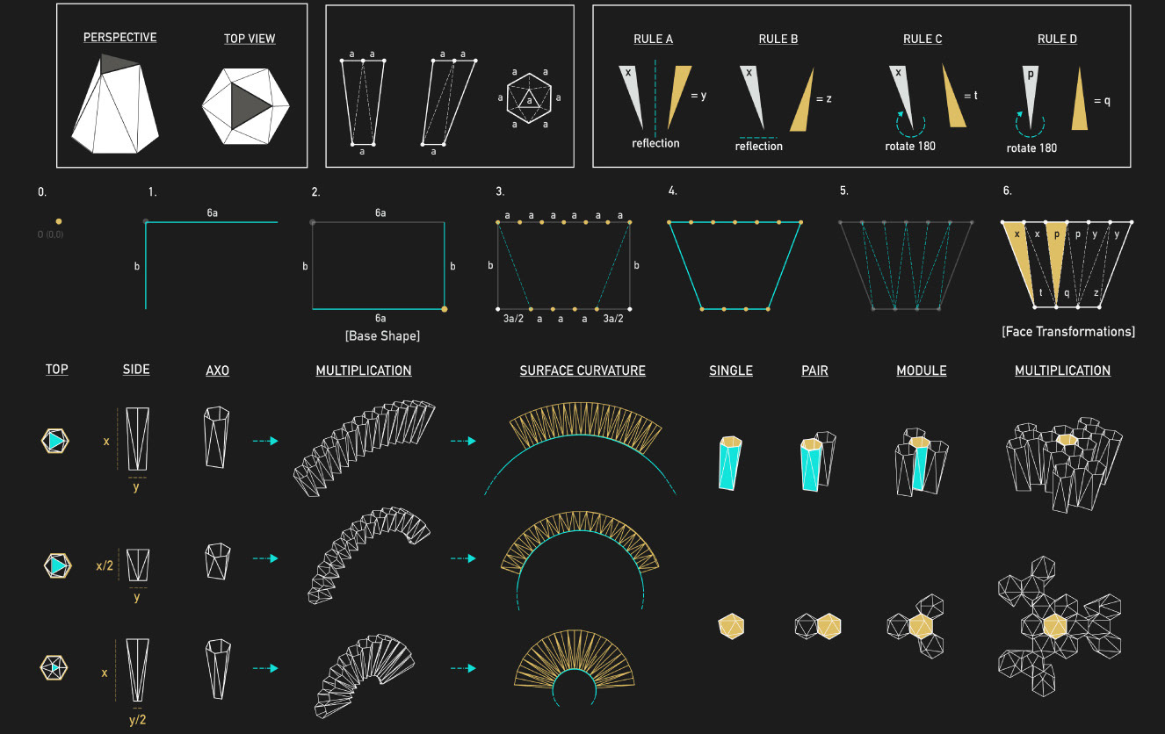Click the AXO column heading
This screenshot has width=1165, height=734.
point(217,371)
